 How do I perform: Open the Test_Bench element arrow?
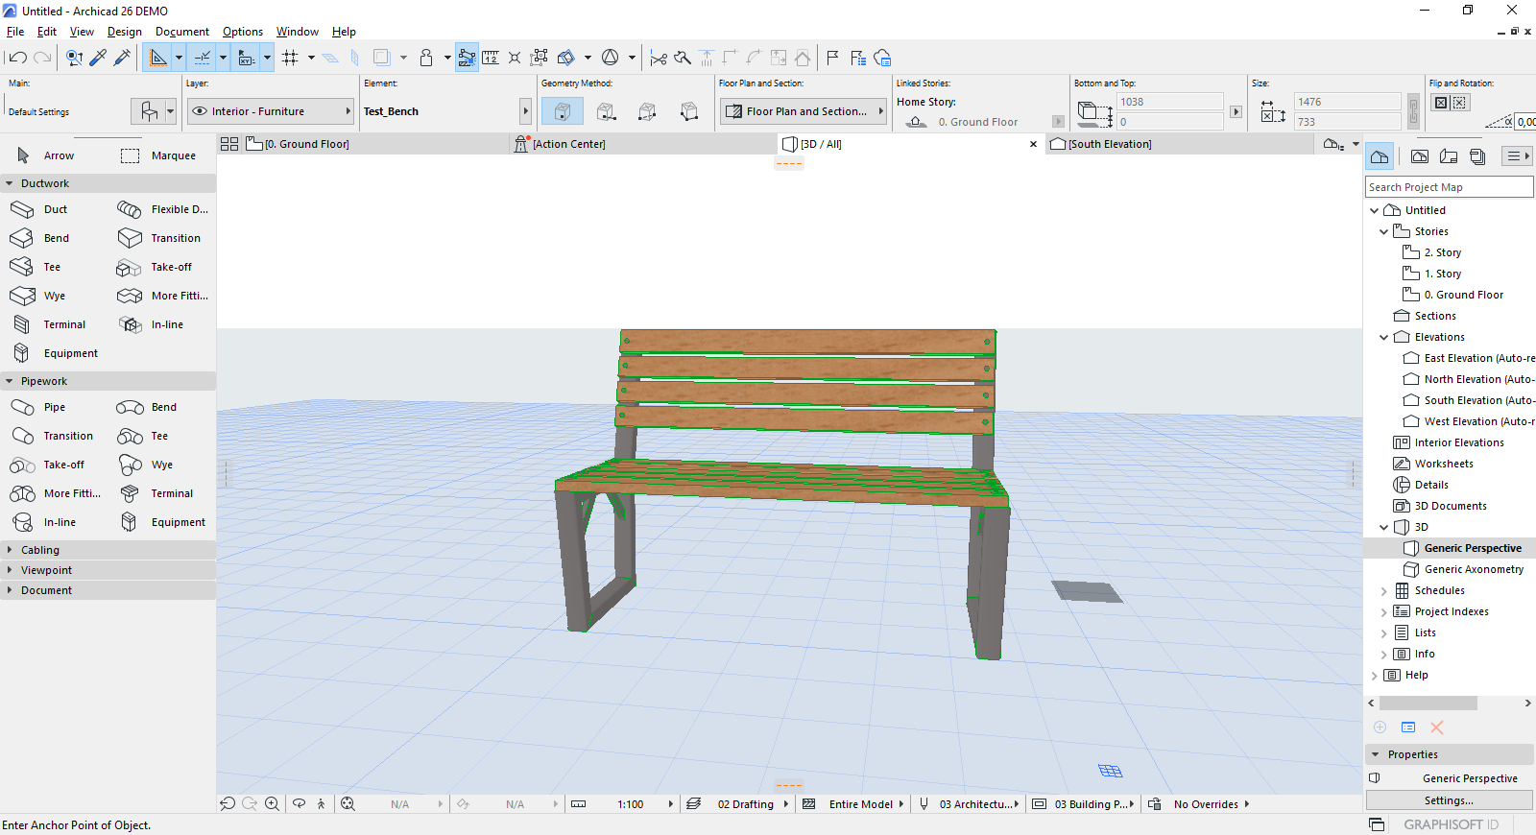pyautogui.click(x=525, y=111)
